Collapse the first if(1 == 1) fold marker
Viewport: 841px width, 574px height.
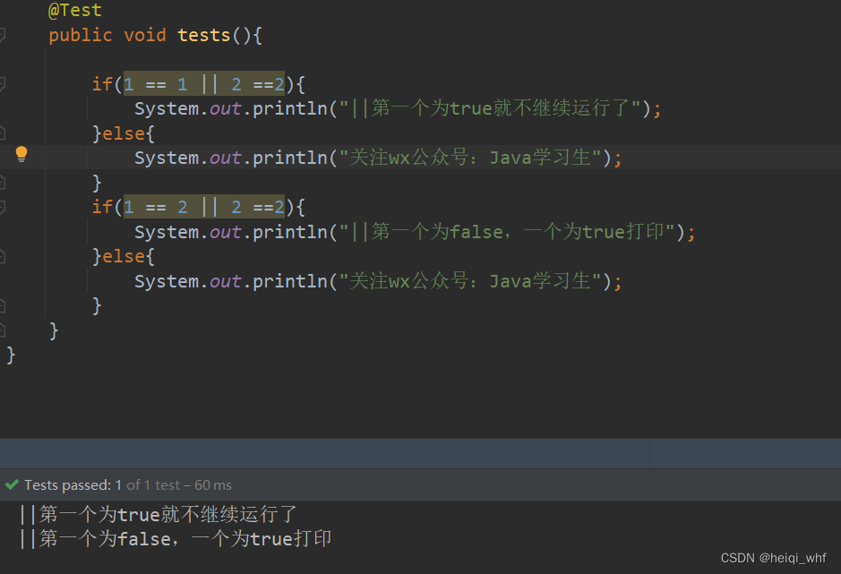click(x=2, y=84)
